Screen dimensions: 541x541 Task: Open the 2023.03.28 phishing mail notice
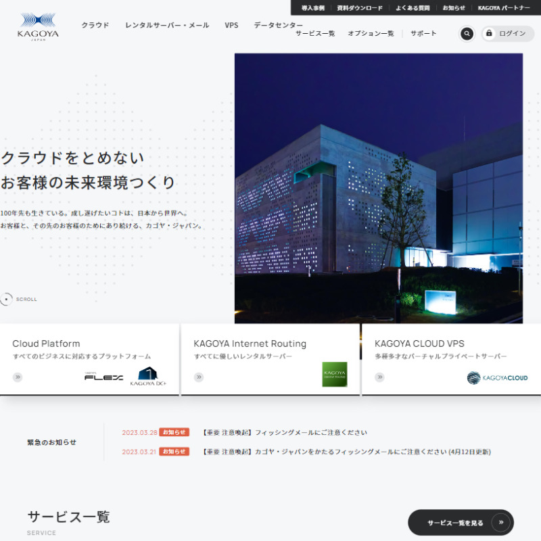285,432
